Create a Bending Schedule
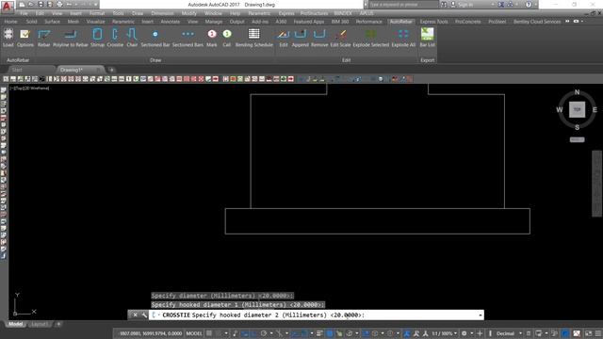 pyautogui.click(x=254, y=38)
